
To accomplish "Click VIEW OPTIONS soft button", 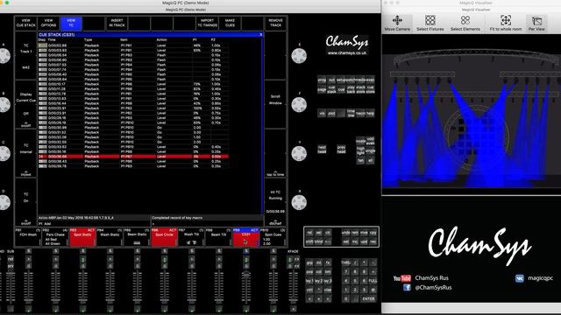I will click(48, 24).
